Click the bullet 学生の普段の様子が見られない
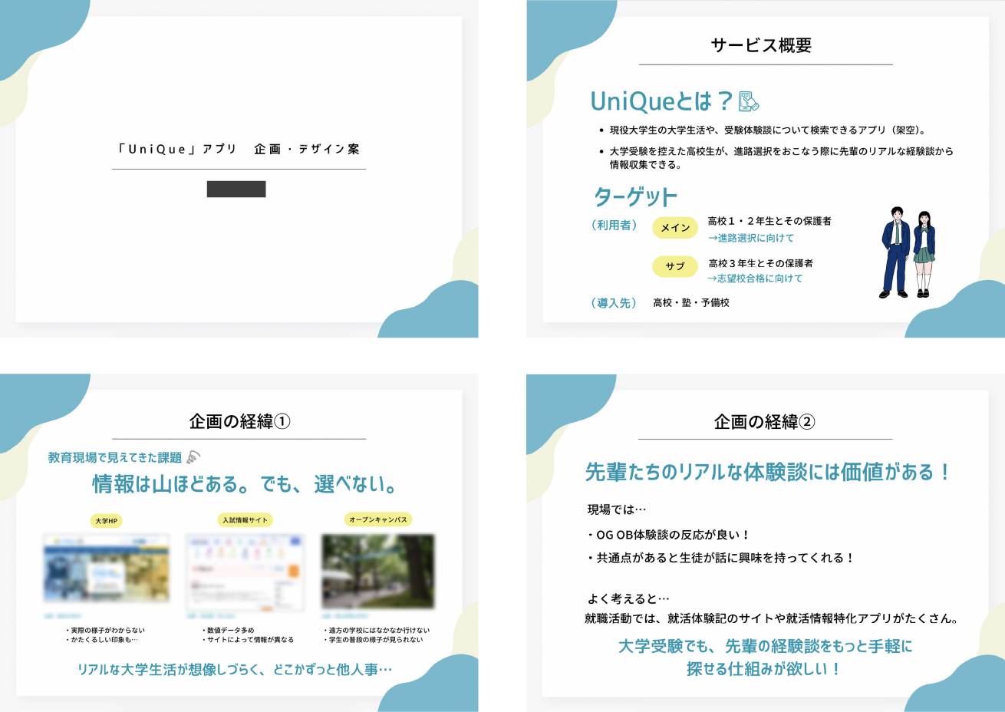Screen dimensions: 1005x712 (x=373, y=639)
